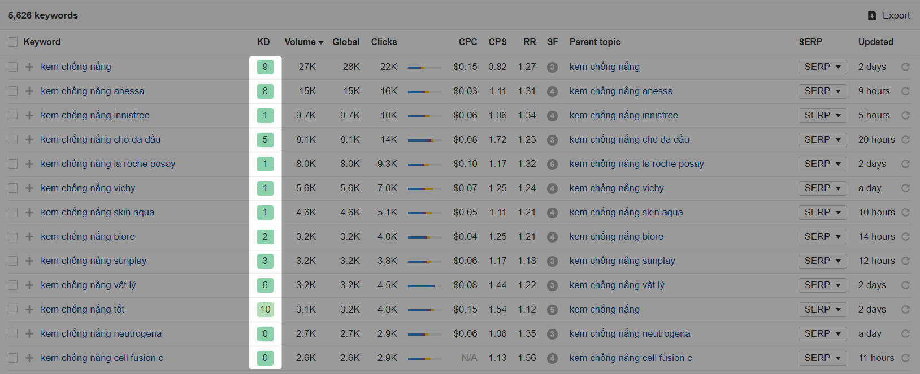Tick the 'kem chống nắng tốt' checkbox
Viewport: 920px width, 374px height.
[12, 309]
